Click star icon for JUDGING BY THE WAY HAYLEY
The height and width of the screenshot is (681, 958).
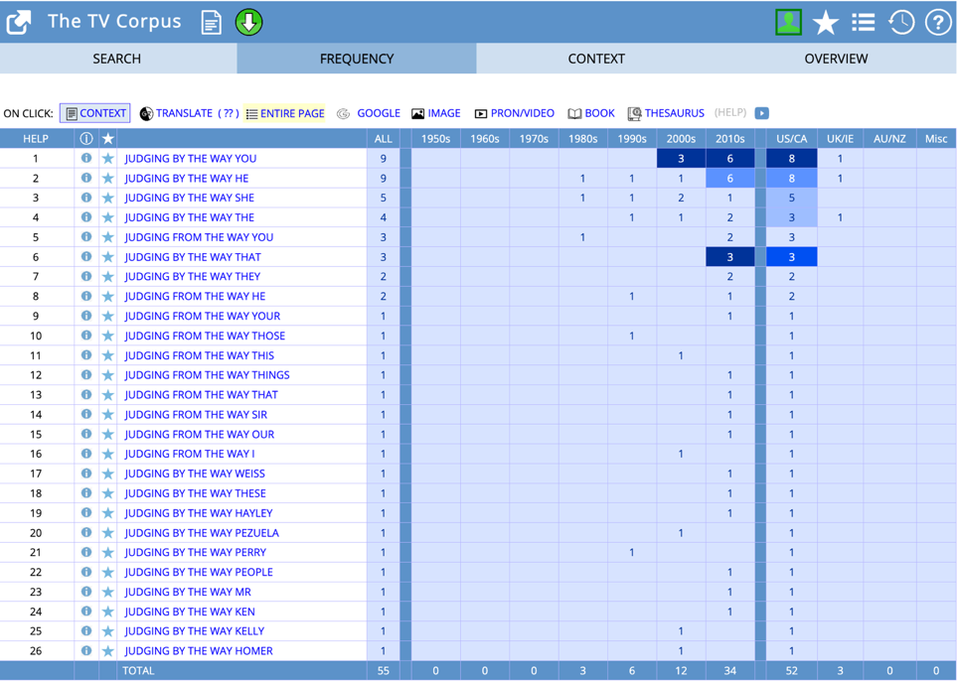(108, 513)
